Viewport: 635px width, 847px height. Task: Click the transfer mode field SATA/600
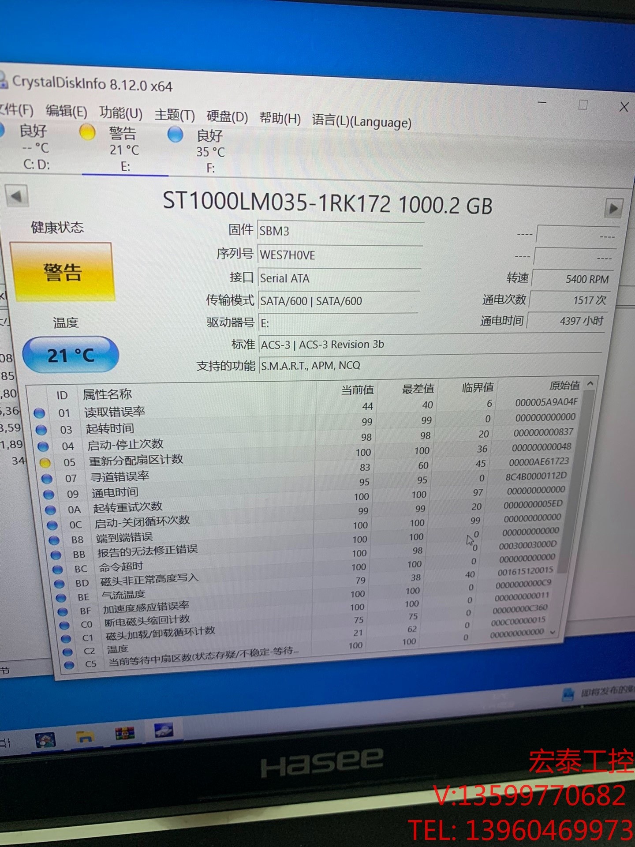click(x=338, y=301)
